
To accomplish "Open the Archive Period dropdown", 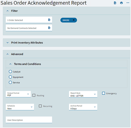I will 83,107.
